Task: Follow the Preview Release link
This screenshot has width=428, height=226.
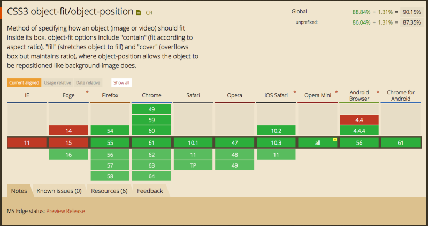Action: coord(65,211)
